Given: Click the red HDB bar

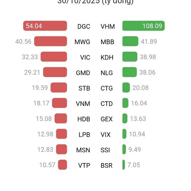Looking at the screenshot, I should coord(60,119).
